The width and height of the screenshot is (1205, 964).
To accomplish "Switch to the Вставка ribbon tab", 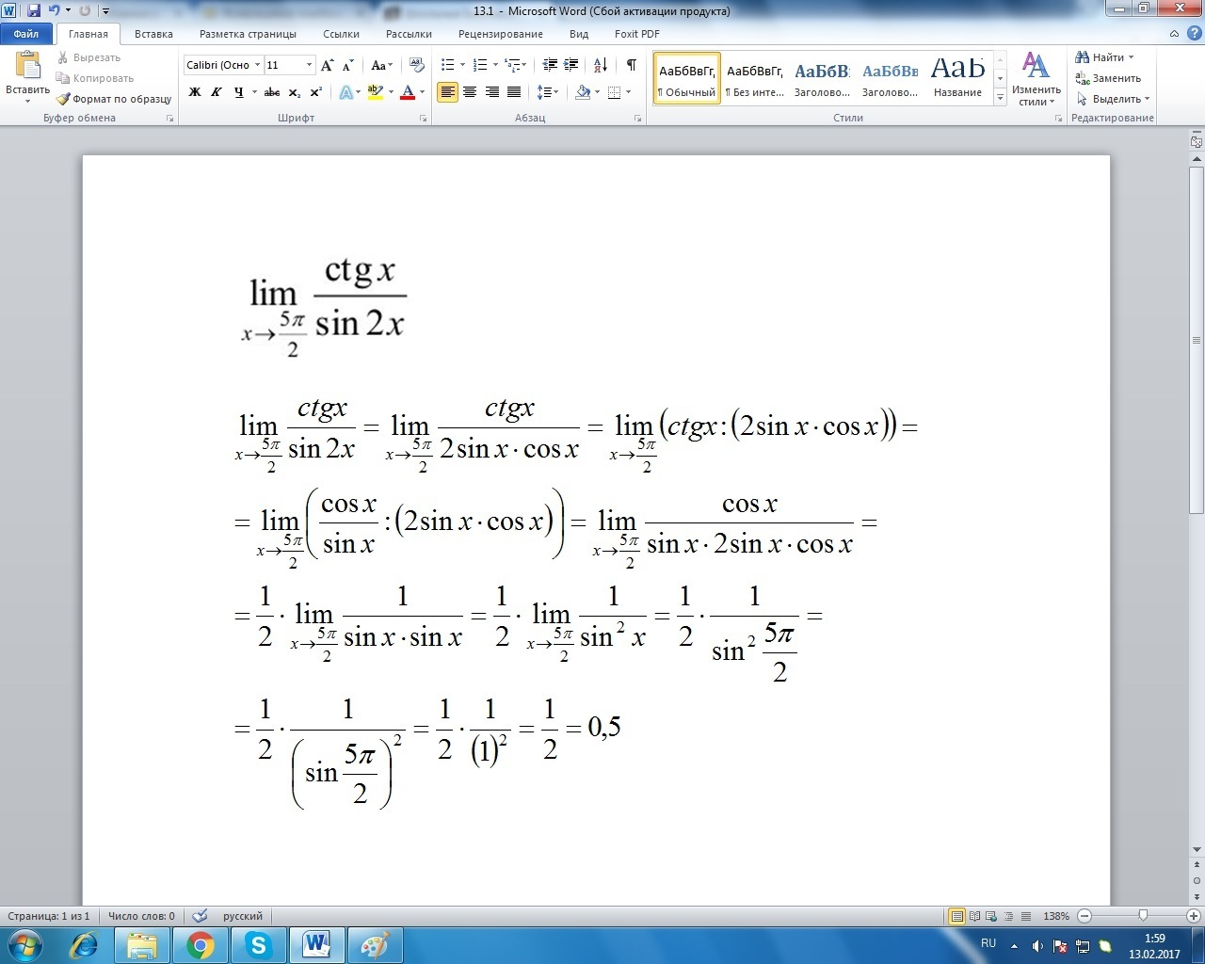I will point(153,34).
